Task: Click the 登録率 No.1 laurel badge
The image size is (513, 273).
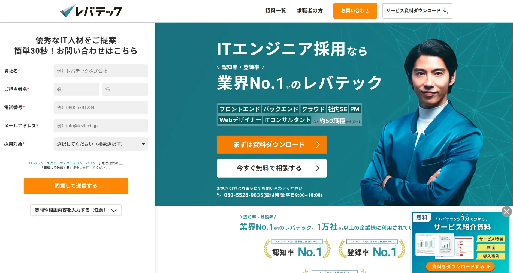Action: pos(372,249)
